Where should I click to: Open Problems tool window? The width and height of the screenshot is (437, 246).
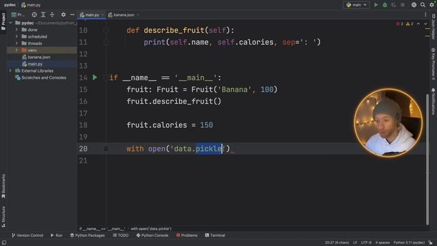[x=186, y=235]
